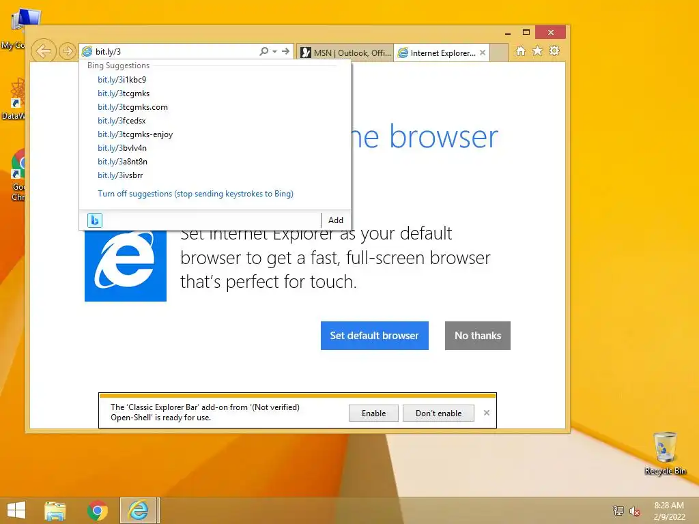This screenshot has width=699, height=524.
Task: Open a new tab
Action: 499,53
